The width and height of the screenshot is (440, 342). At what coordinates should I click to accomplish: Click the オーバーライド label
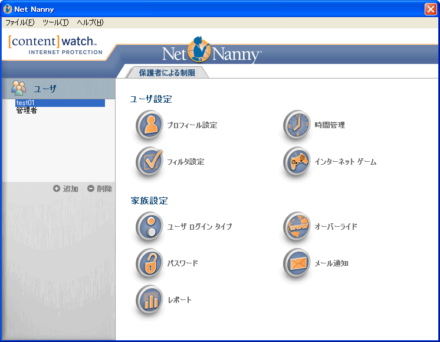click(336, 226)
